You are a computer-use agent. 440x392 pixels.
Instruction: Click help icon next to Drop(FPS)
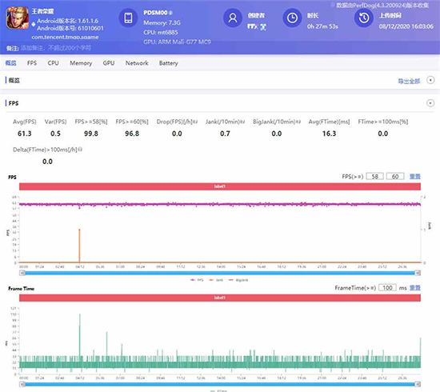[x=195, y=122]
